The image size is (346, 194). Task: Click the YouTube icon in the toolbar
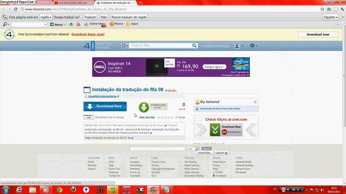(x=78, y=24)
